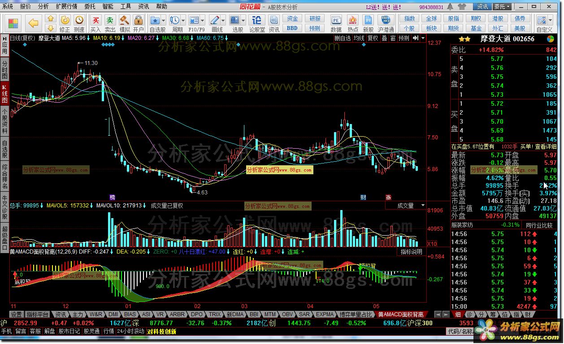Click the 资金 button
This screenshot has width=564, height=344.
(292, 19)
